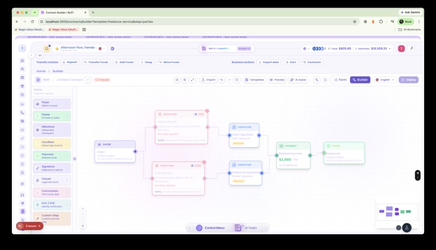Redo the last action
The height and width of the screenshot is (250, 436).
point(229,79)
